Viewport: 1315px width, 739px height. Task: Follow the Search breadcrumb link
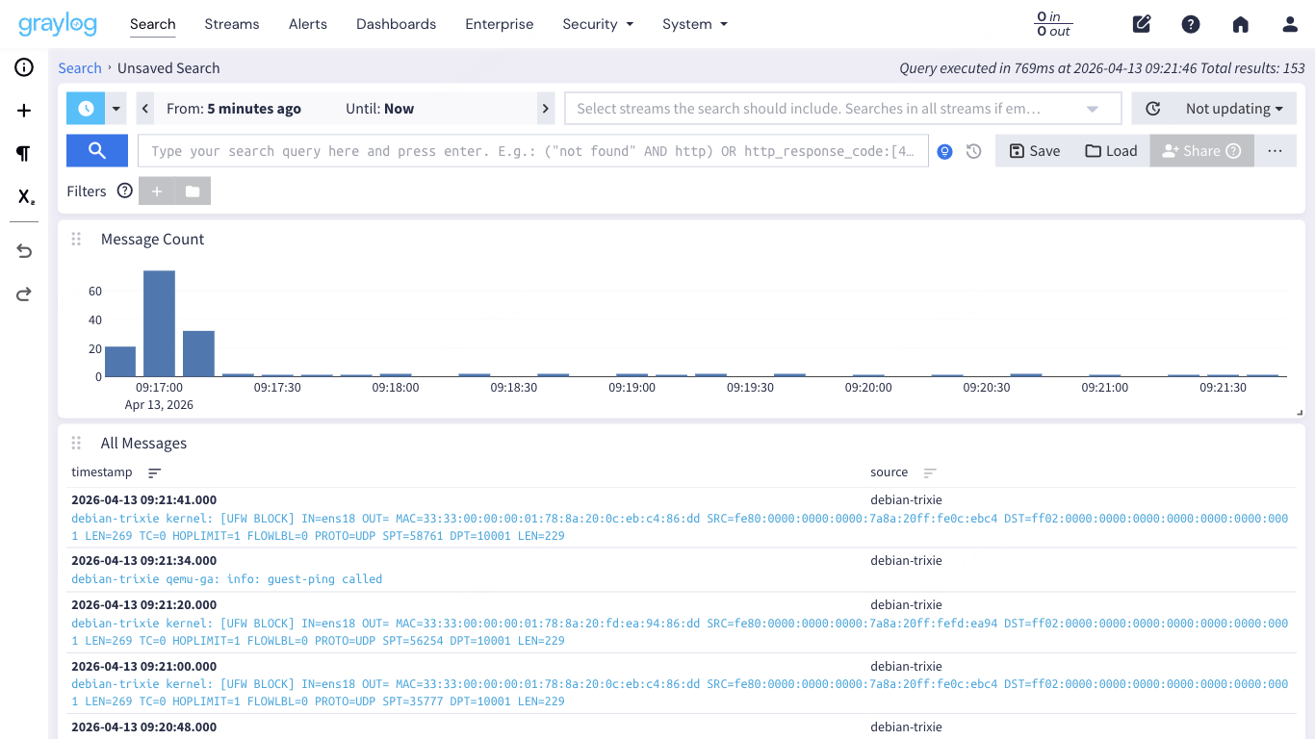click(x=80, y=67)
